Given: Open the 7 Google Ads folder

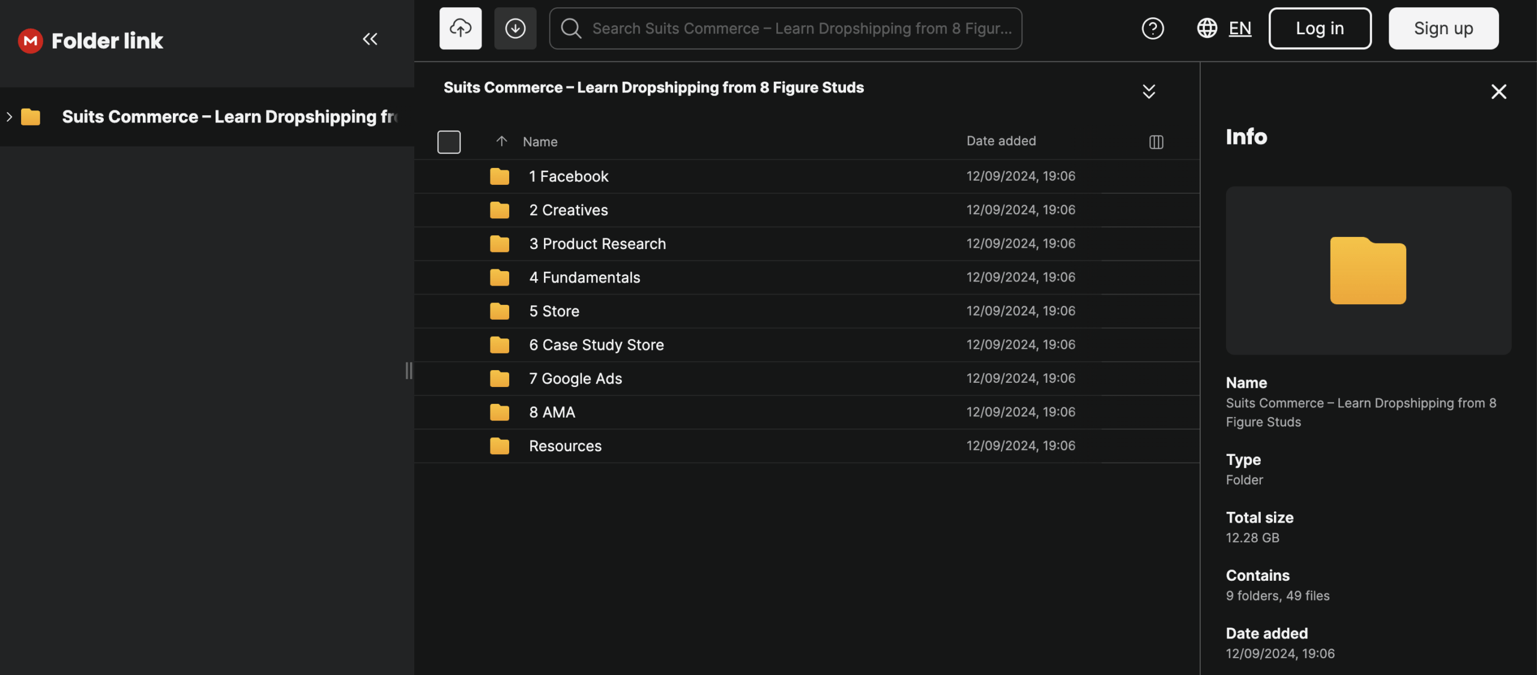Looking at the screenshot, I should [575, 379].
